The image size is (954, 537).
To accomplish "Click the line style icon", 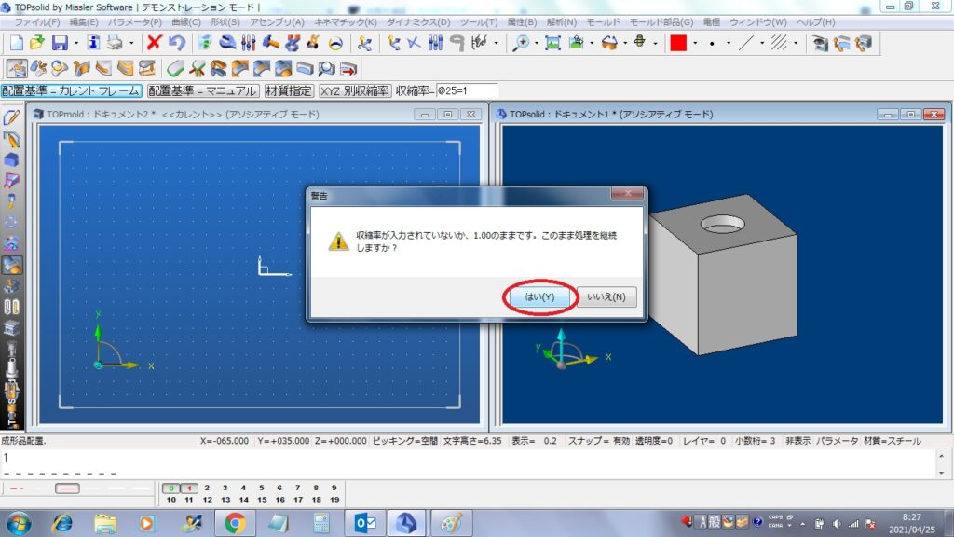I will pyautogui.click(x=746, y=43).
